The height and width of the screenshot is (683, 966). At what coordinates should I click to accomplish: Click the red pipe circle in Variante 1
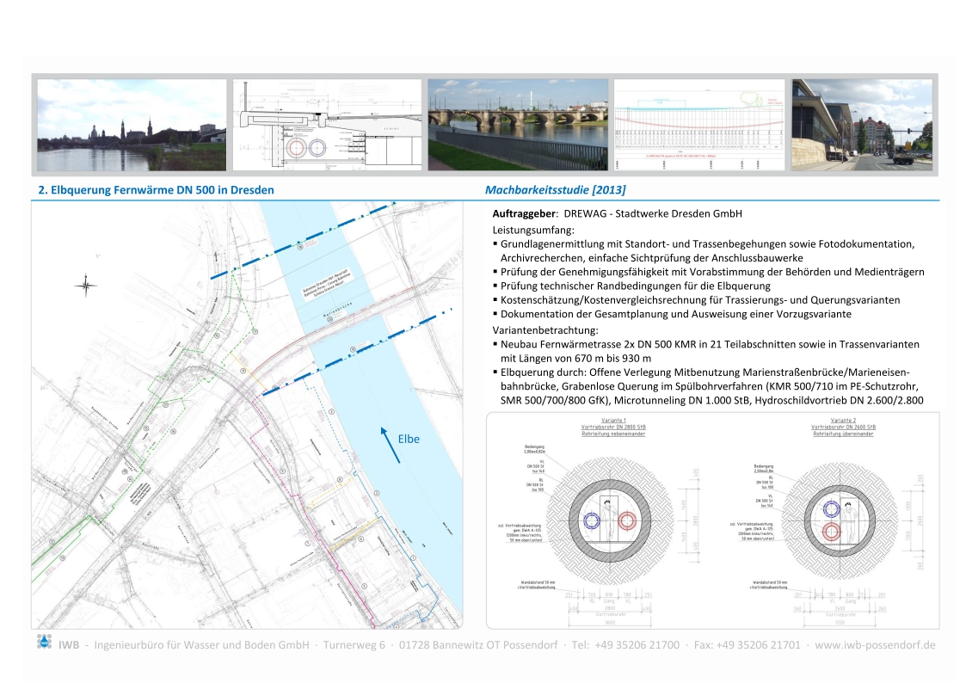(627, 520)
